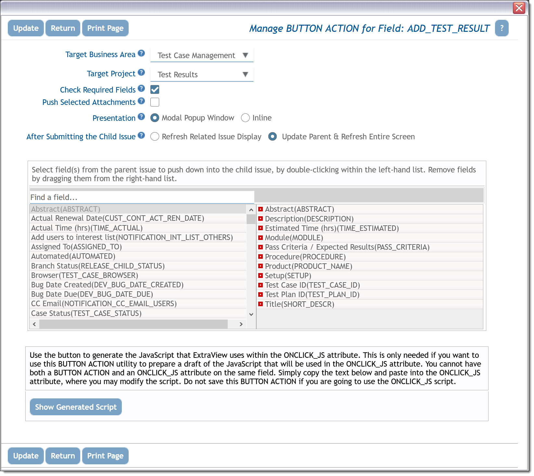Screen dimensions: 534x476
Task: Click the Show Generated Script button
Action: 76,407
